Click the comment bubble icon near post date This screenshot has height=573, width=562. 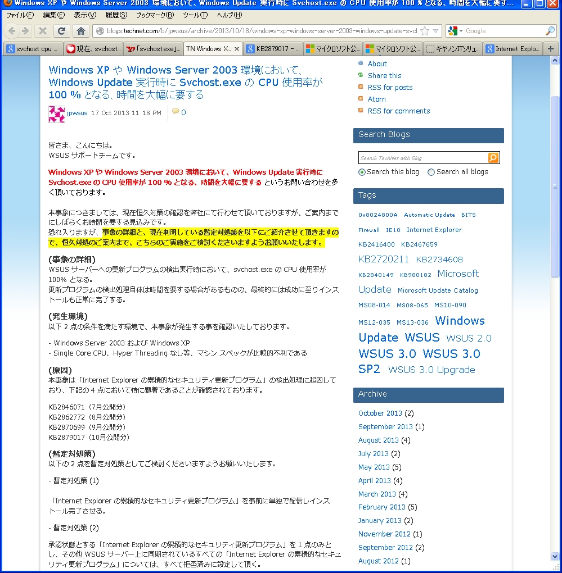point(176,112)
